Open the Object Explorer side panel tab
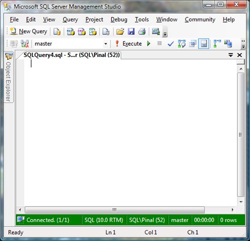Image resolution: width=250 pixels, height=241 pixels. [8, 77]
